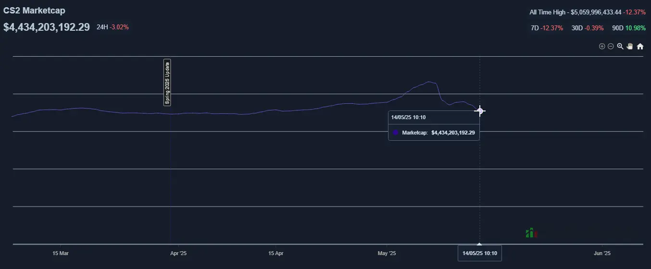This screenshot has width=651, height=269.
Task: Click the May '25 x-axis label
Action: pyautogui.click(x=387, y=253)
